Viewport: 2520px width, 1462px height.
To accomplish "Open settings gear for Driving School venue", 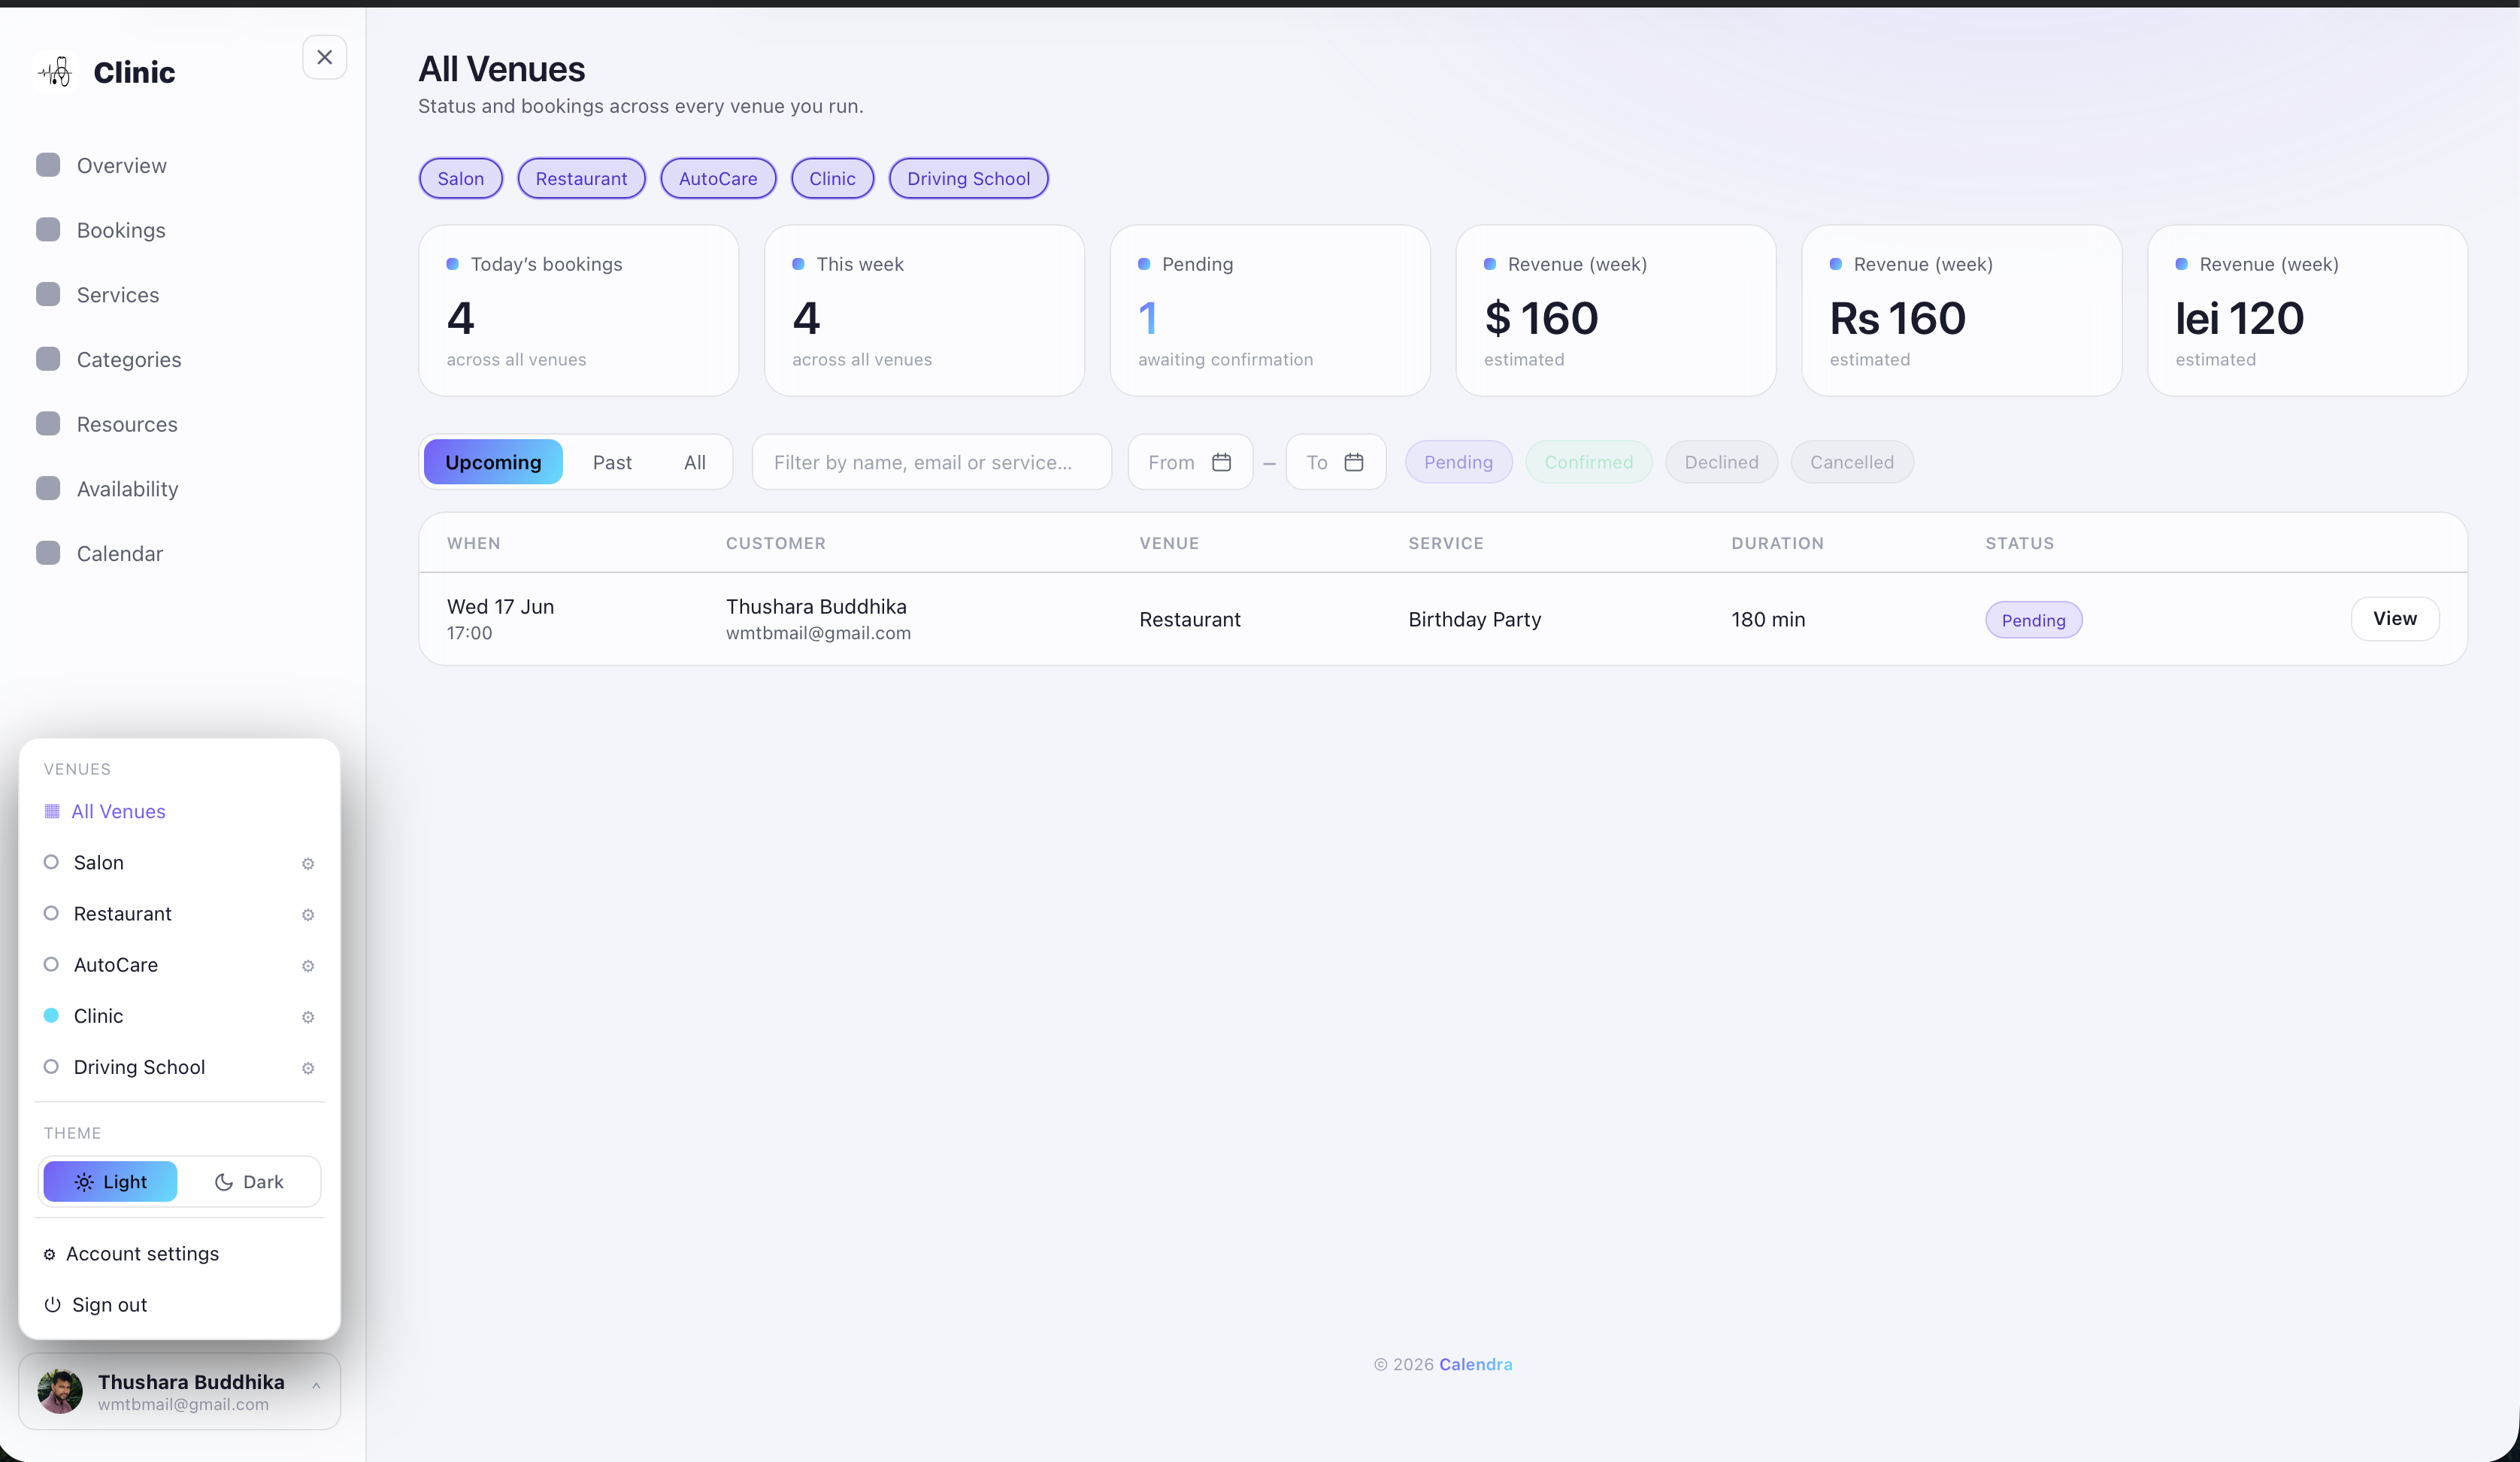I will coord(308,1068).
